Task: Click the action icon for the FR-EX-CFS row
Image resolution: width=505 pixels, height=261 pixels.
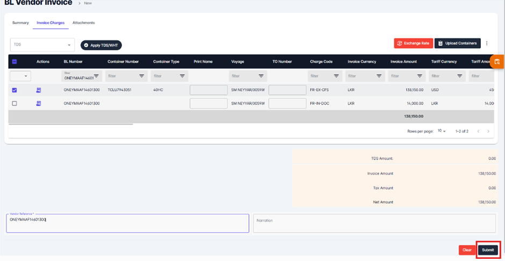Action: (x=39, y=90)
